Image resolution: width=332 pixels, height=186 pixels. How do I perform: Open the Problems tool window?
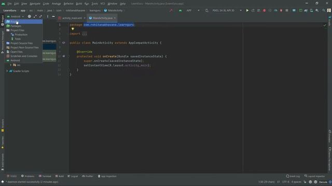coord(27,176)
